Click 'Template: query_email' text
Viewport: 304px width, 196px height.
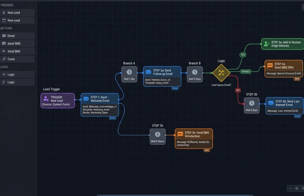point(157,83)
